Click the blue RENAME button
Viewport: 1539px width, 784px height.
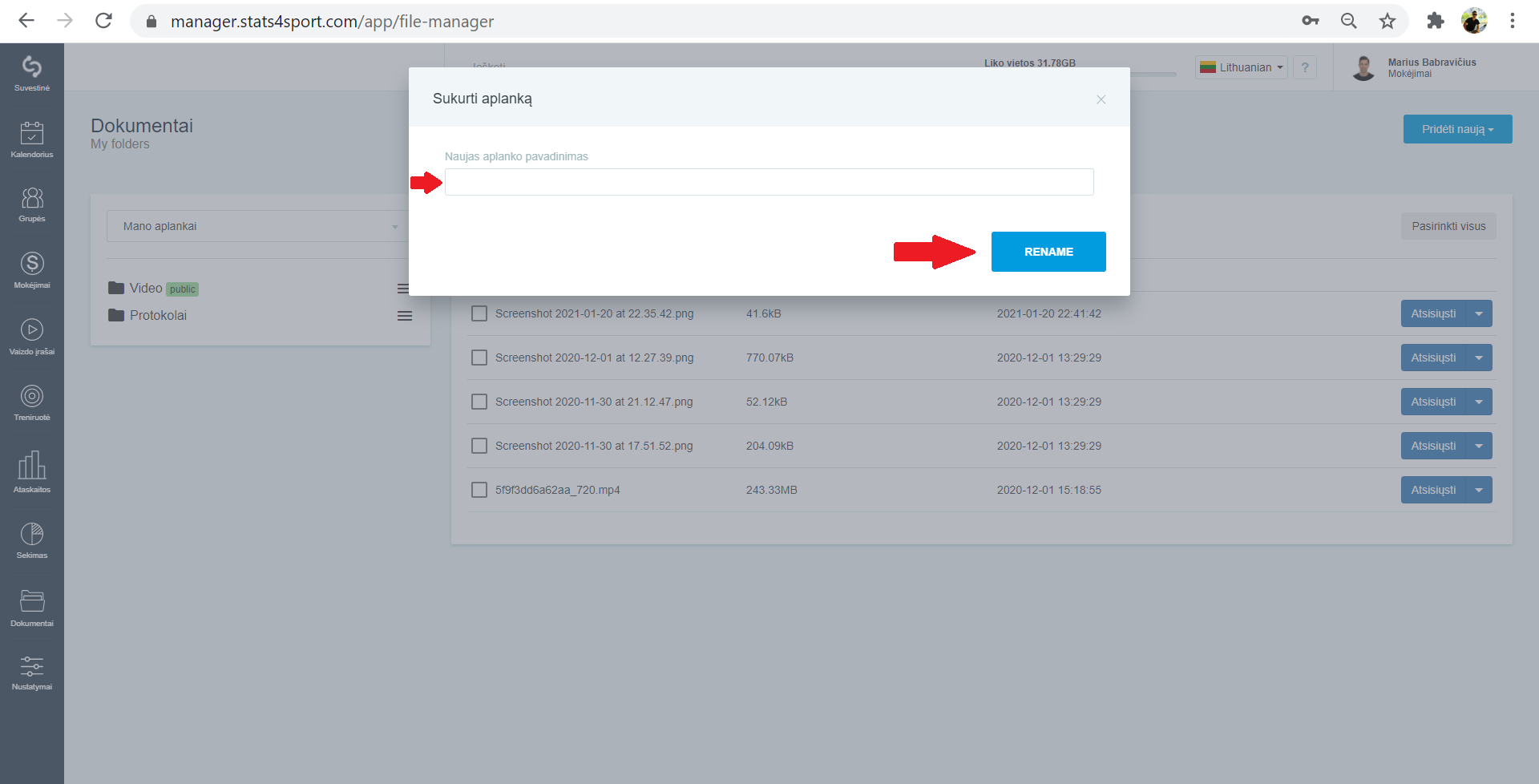coord(1048,252)
